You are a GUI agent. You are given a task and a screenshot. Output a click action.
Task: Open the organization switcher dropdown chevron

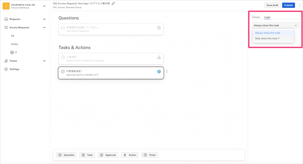44,6
